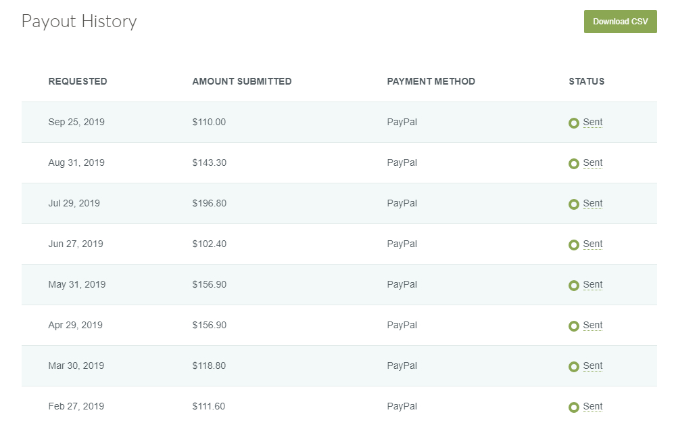Screen dimensions: 674x423
Task: Open the Sent link for the $143.30 payout
Action: (x=593, y=162)
